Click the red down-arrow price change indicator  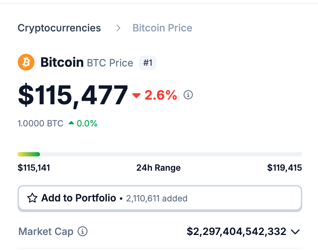(136, 95)
